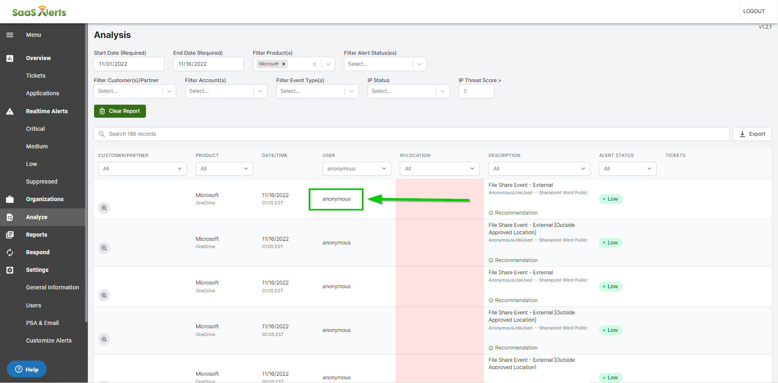Open details magnifier for third 01:05 EST row

(104, 296)
